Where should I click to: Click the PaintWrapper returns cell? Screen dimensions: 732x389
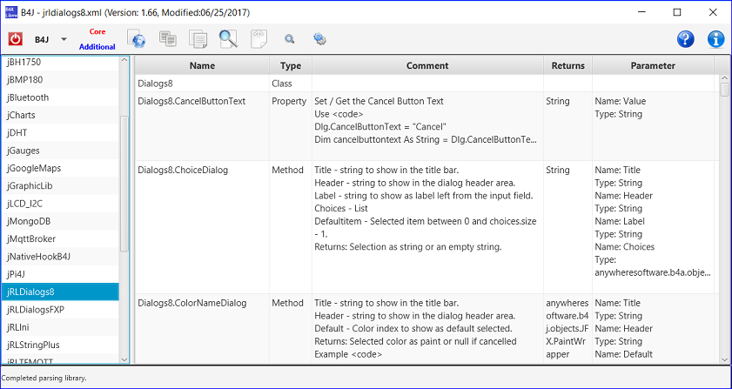click(567, 329)
